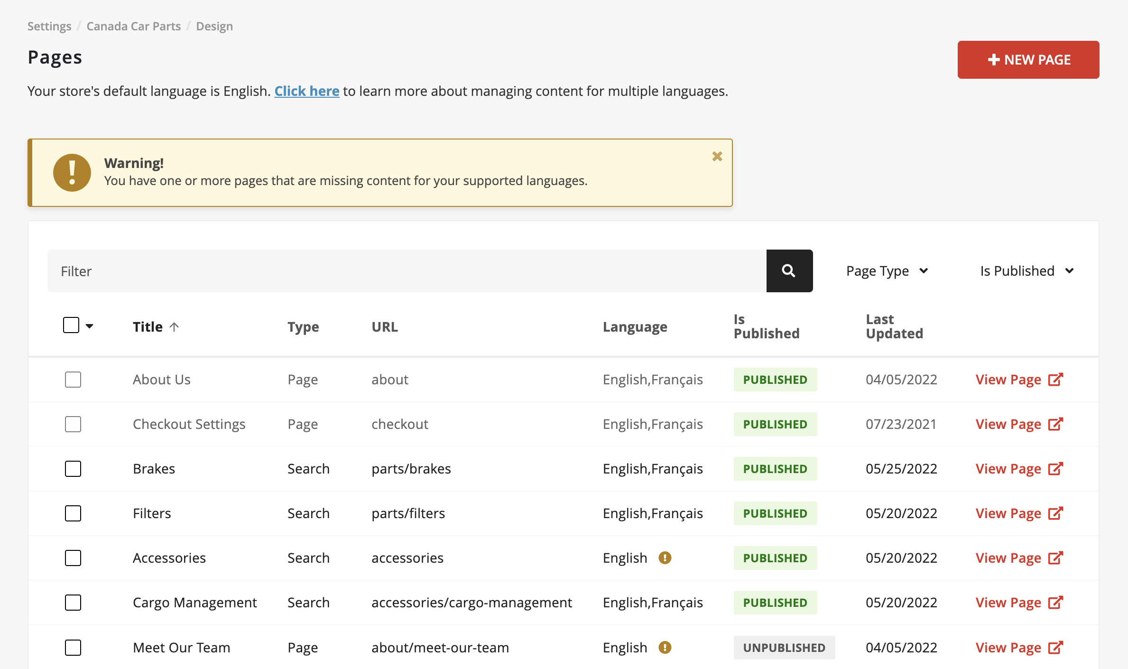Select the Brakes row checkbox
1128x669 pixels.
point(73,469)
